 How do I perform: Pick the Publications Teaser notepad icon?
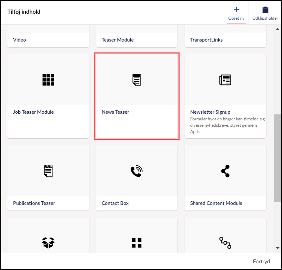click(x=48, y=171)
